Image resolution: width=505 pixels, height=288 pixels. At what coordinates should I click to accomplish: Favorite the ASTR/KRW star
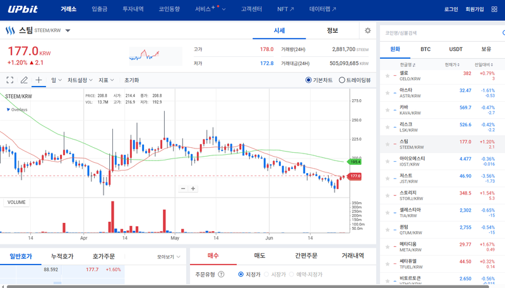point(388,93)
